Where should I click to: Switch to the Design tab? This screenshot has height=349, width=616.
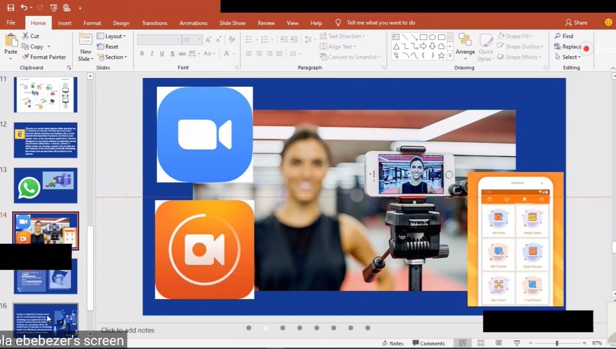(121, 23)
